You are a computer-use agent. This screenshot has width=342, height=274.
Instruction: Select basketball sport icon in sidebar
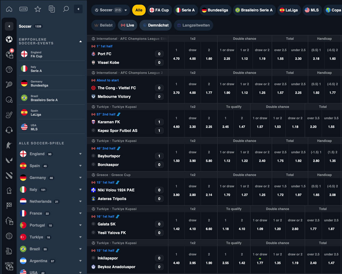pyautogui.click(x=9, y=69)
